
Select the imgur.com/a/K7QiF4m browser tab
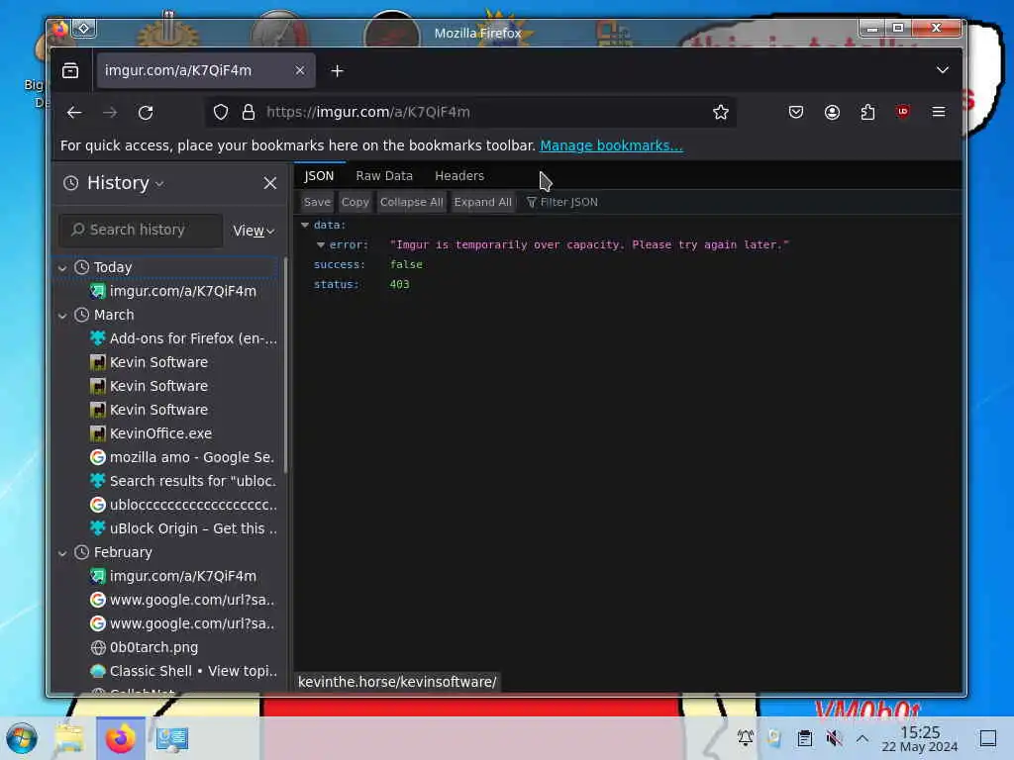point(206,70)
